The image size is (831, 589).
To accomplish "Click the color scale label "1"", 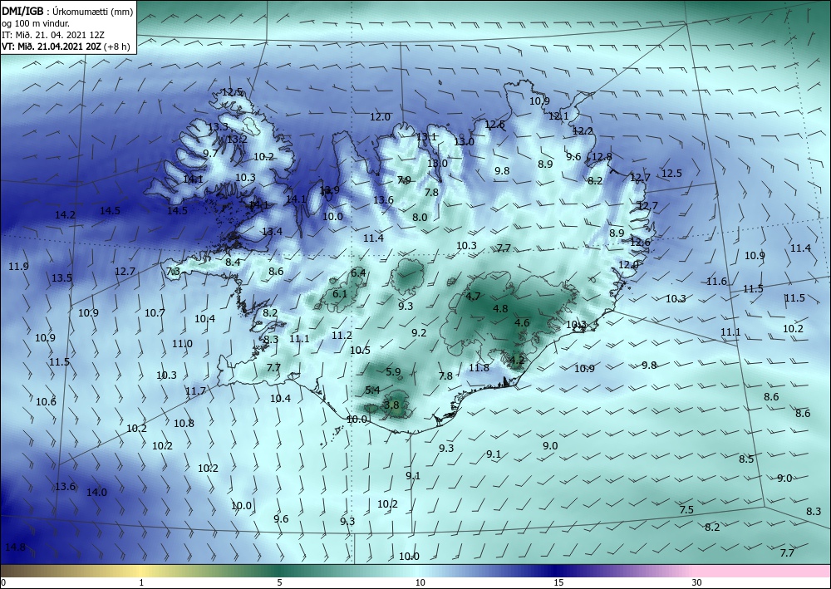I will coord(141,583).
